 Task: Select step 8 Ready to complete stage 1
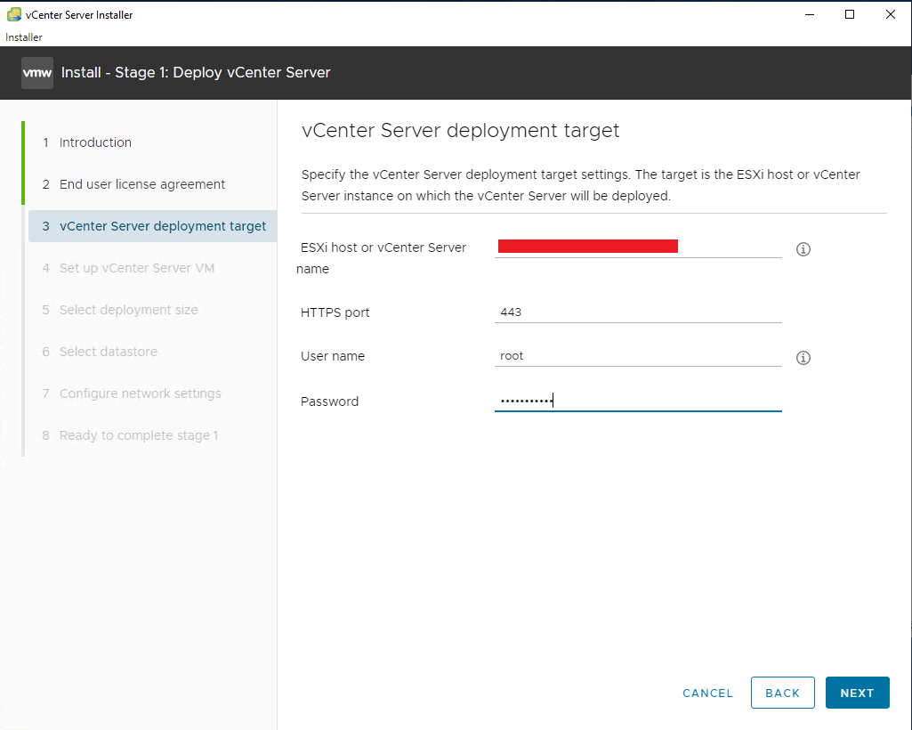pyautogui.click(x=130, y=435)
